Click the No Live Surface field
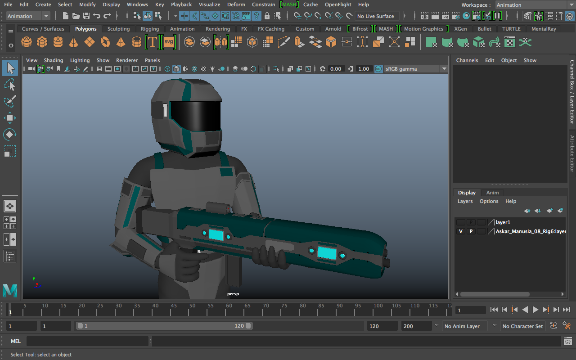This screenshot has width=576, height=360. pos(377,16)
